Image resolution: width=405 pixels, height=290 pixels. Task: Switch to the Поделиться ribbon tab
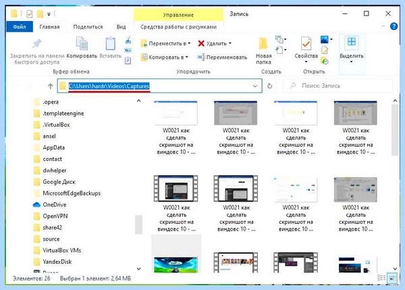pyautogui.click(x=88, y=26)
